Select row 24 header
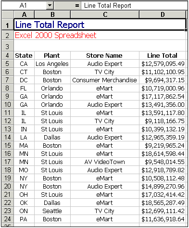The height and width of the screenshot is (228, 189). coord(8,219)
